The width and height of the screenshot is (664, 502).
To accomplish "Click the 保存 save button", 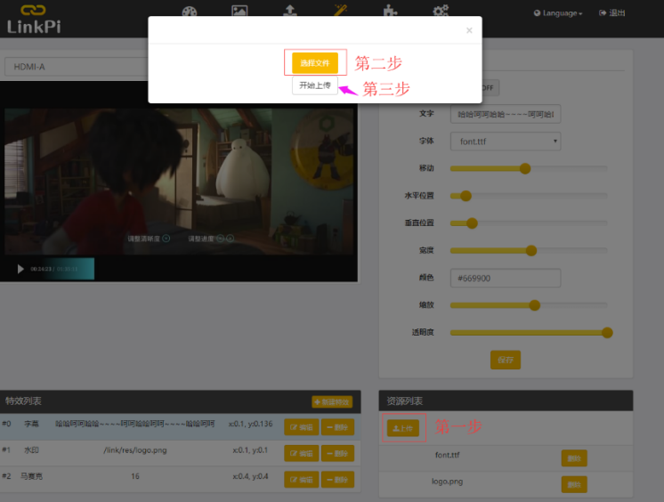I will (506, 360).
